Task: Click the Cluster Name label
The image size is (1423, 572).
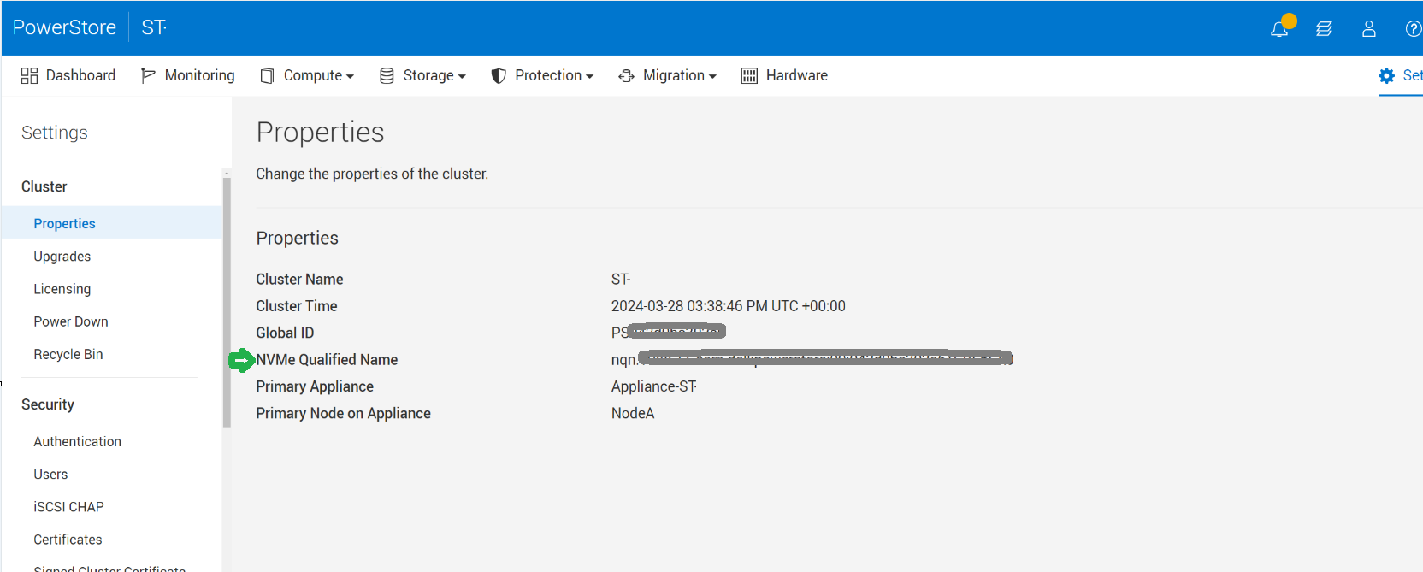Action: point(299,280)
